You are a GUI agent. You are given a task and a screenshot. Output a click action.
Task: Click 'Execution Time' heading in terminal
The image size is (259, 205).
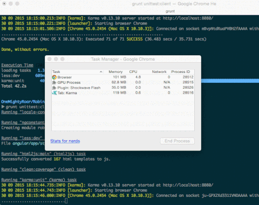point(17,65)
